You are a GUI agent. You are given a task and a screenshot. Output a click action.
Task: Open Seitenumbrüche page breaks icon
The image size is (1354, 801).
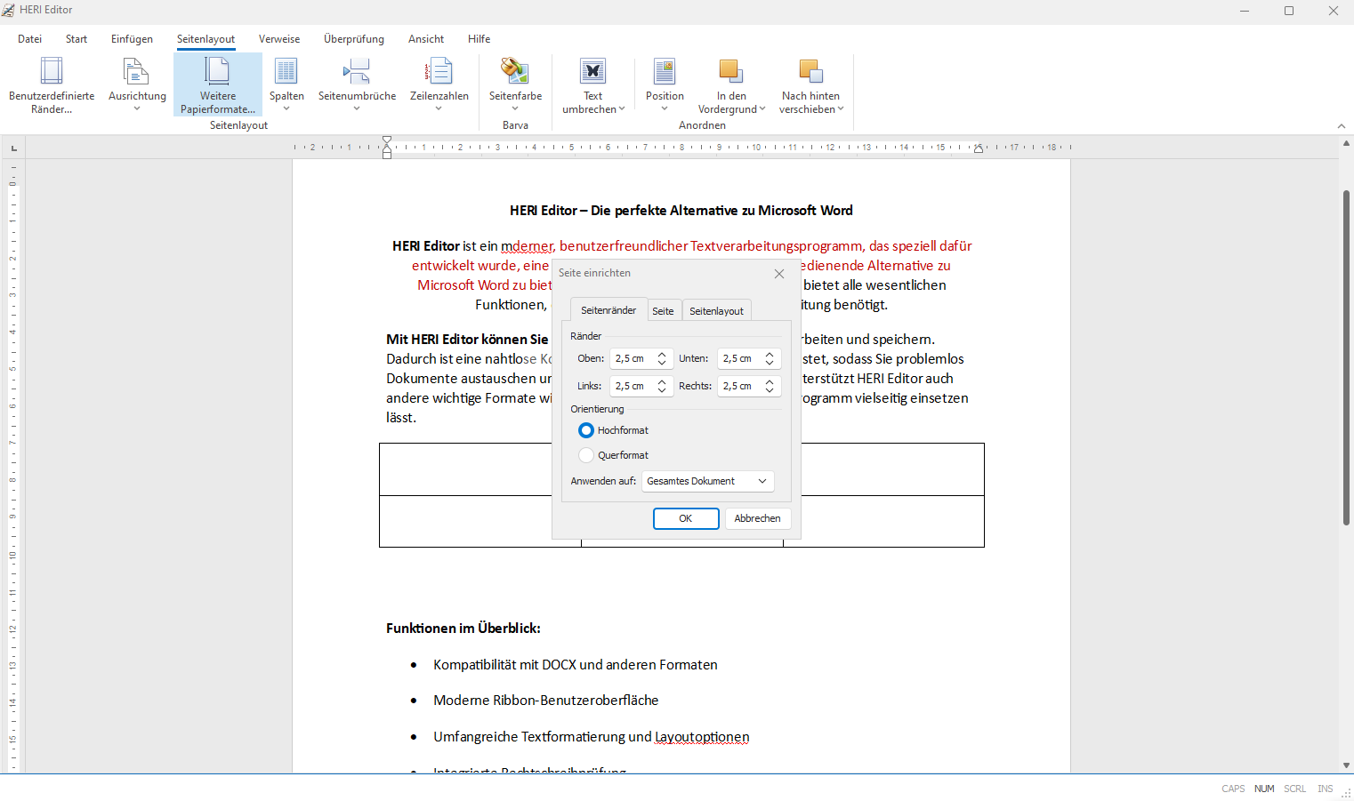(357, 72)
